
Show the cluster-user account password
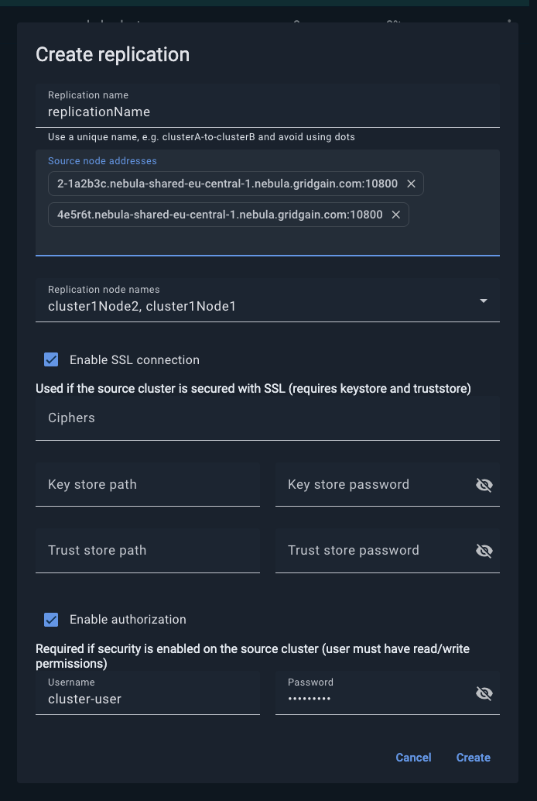pos(484,693)
